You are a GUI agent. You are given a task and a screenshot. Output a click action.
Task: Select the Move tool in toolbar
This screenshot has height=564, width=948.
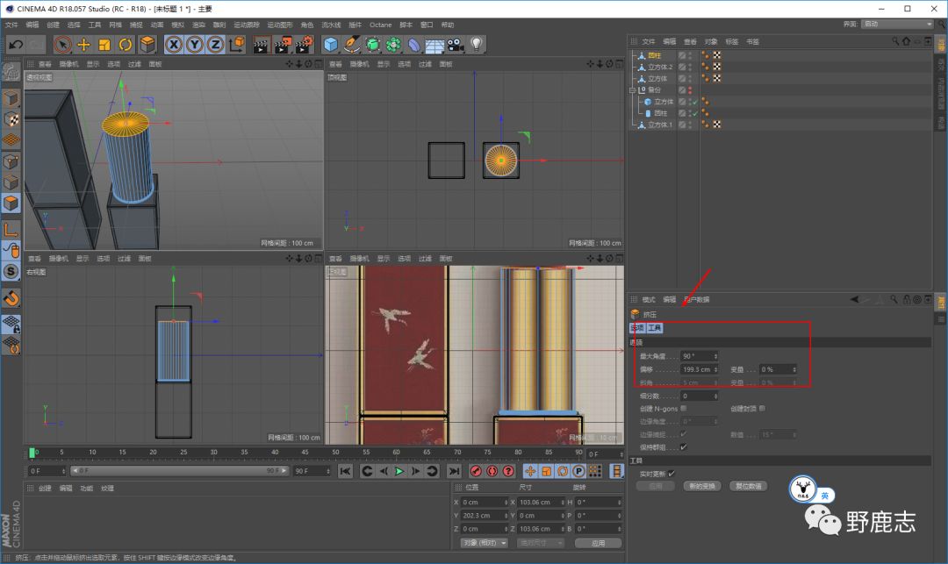tap(83, 44)
